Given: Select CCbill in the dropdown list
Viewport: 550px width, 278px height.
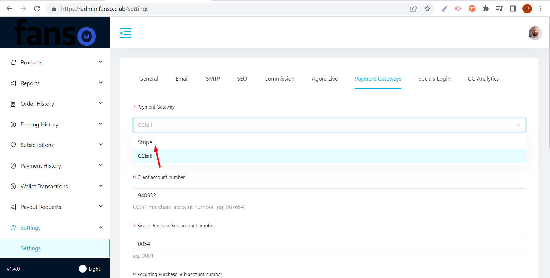Looking at the screenshot, I should coord(145,156).
